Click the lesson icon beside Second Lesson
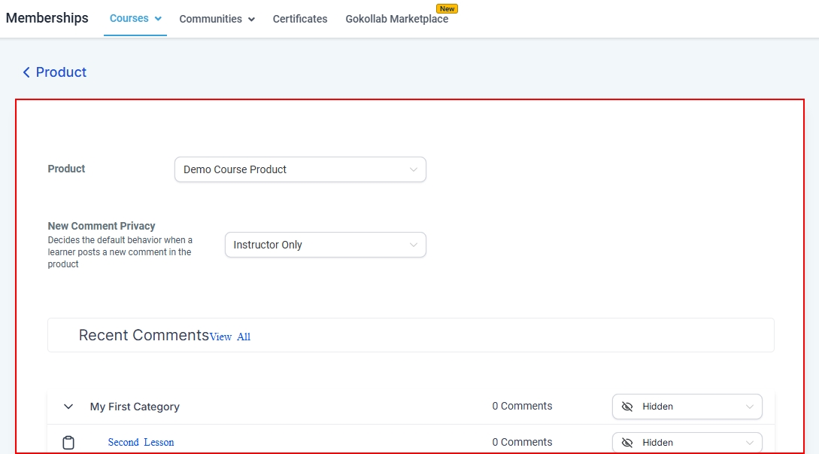The width and height of the screenshot is (819, 454). (x=68, y=443)
